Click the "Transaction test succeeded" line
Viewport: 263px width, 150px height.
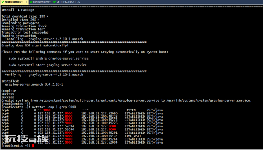pos(25,33)
